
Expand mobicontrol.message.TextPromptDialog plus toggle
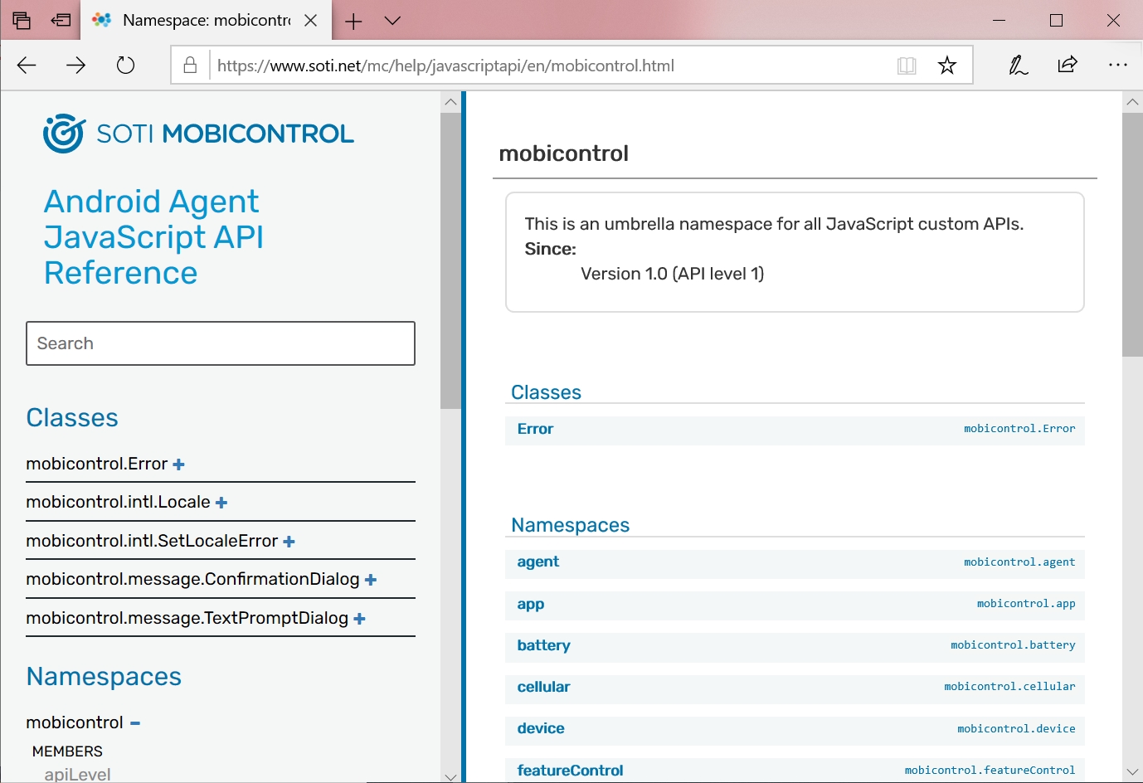(359, 619)
